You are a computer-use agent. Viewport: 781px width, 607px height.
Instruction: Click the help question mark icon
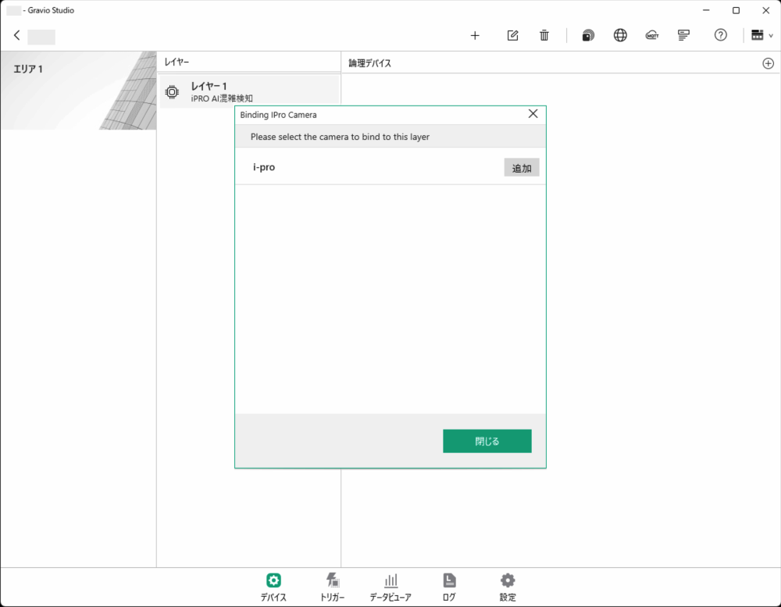tap(721, 35)
